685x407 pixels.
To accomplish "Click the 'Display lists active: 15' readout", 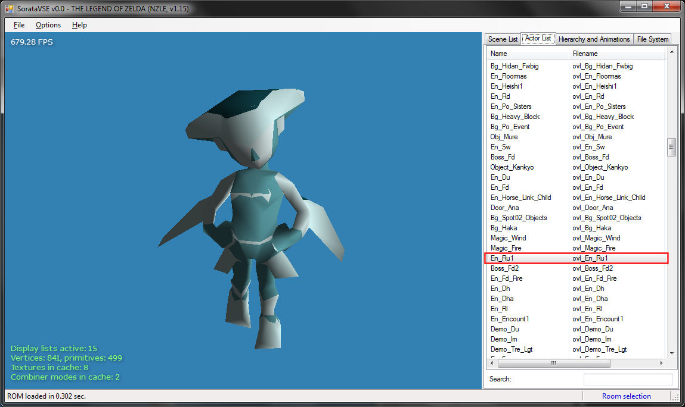I will click(x=54, y=348).
